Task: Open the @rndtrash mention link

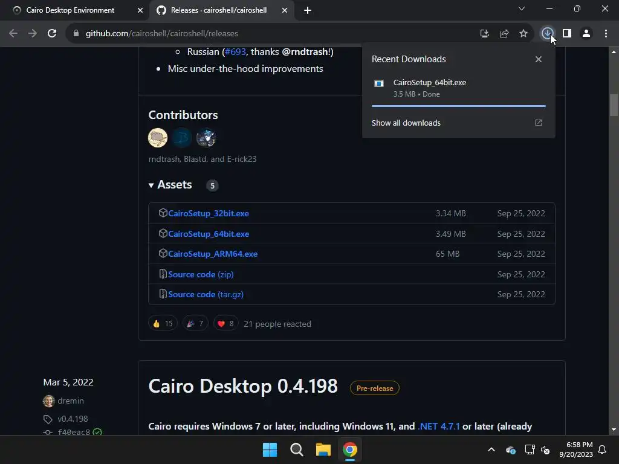Action: point(305,52)
